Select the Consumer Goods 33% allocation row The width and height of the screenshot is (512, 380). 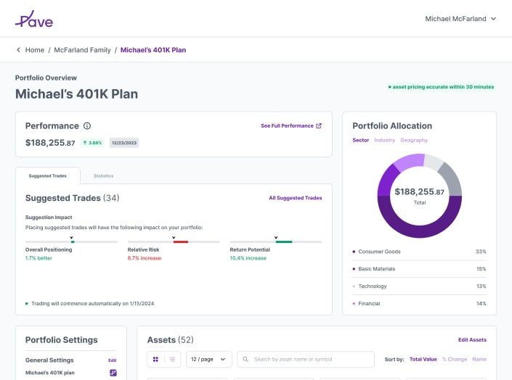point(419,252)
